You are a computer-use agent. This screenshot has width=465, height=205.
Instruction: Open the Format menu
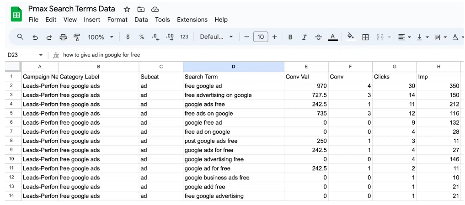tap(118, 20)
